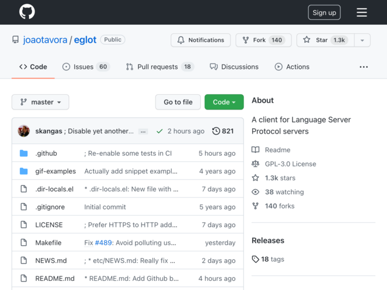This screenshot has height=290, width=387.
Task: Click the Readme book icon
Action: pyautogui.click(x=255, y=150)
